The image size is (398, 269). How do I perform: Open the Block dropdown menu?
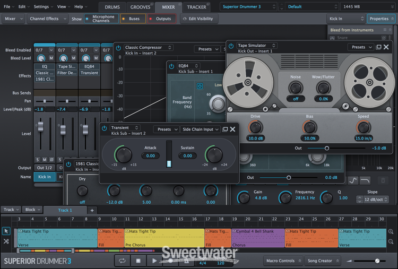coord(32,210)
